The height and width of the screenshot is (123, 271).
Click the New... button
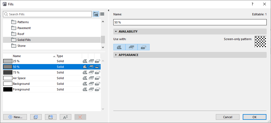15,117
